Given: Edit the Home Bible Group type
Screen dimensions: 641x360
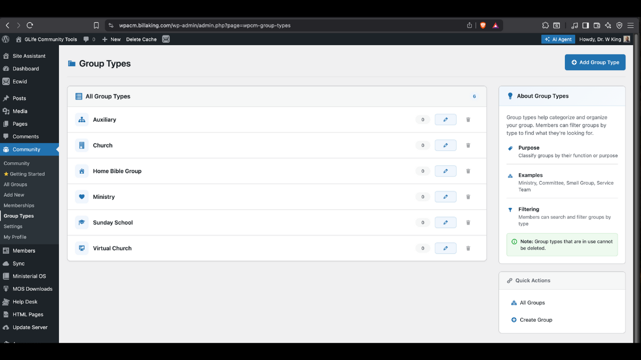Looking at the screenshot, I should 445,171.
